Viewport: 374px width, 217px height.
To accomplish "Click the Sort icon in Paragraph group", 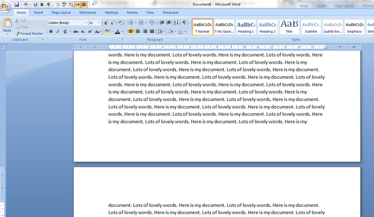I will [175, 22].
